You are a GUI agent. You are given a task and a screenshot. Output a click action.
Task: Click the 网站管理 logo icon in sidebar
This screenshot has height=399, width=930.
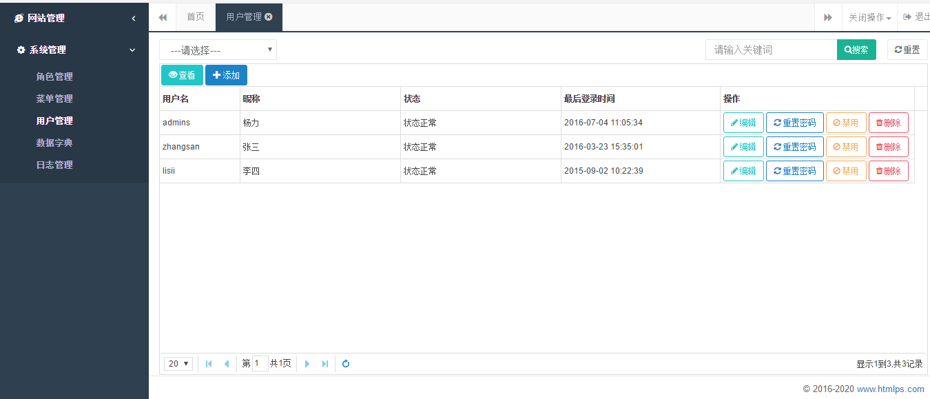[x=19, y=19]
